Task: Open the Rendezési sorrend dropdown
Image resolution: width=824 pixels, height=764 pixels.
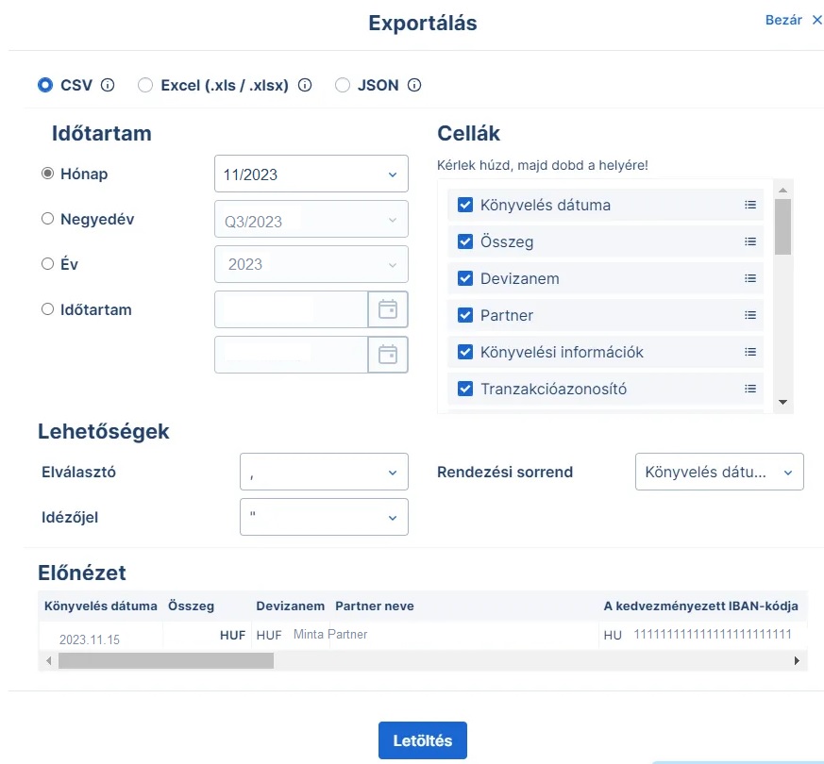Action: [719, 472]
